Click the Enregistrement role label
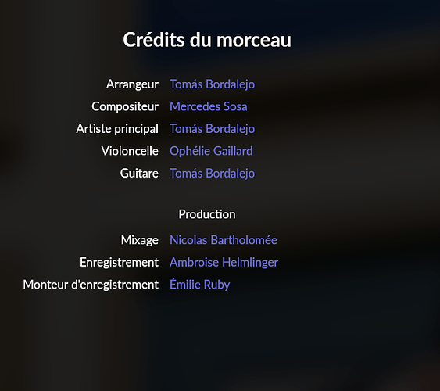The image size is (440, 391). [119, 263]
